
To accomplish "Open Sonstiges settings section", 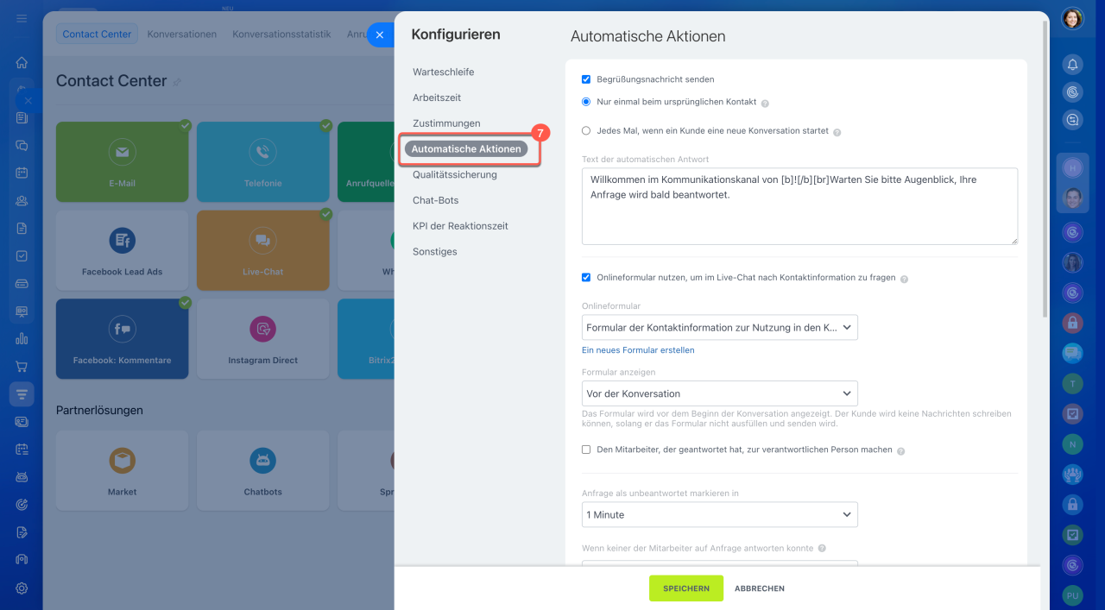I will (x=435, y=252).
